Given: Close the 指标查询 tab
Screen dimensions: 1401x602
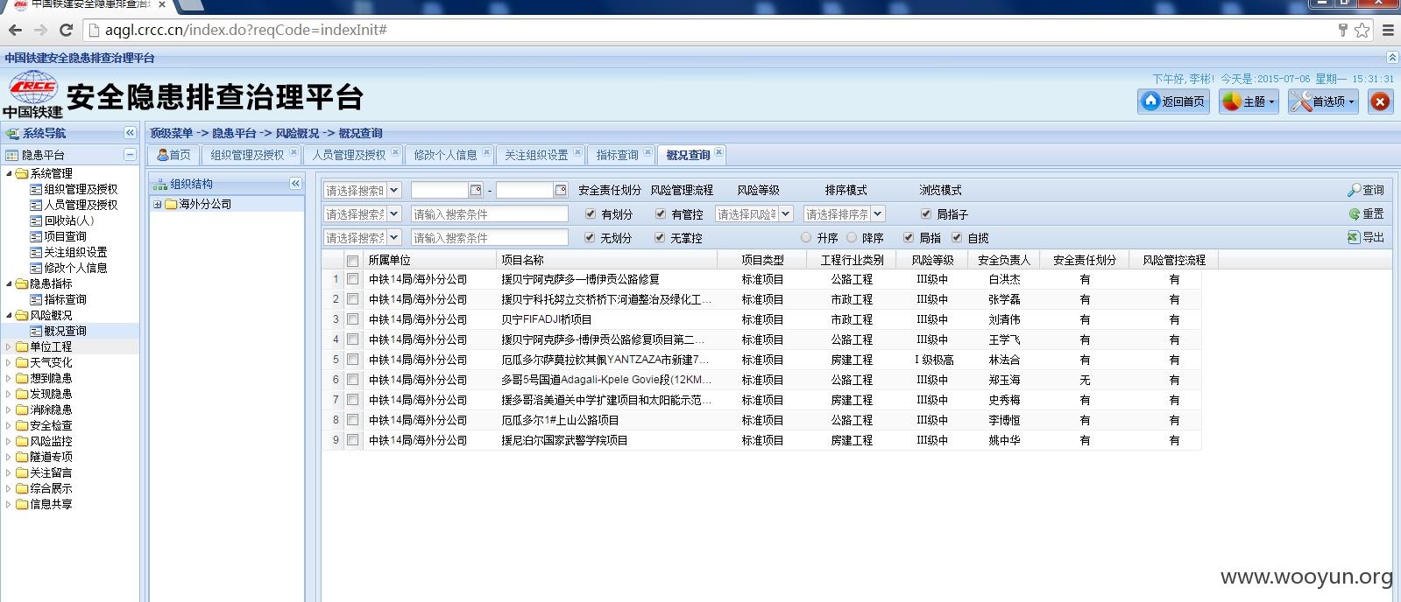Looking at the screenshot, I should point(647,152).
